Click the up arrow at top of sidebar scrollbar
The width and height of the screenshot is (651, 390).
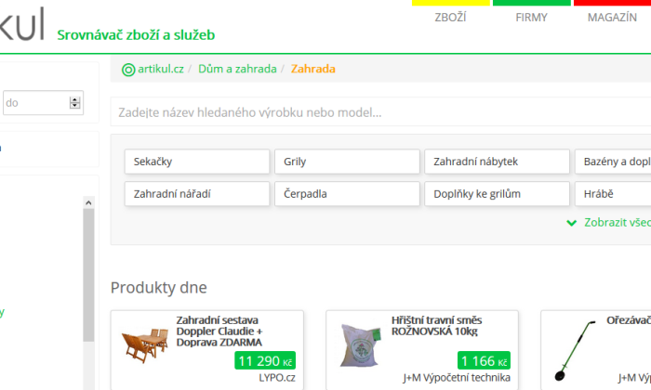[88, 202]
